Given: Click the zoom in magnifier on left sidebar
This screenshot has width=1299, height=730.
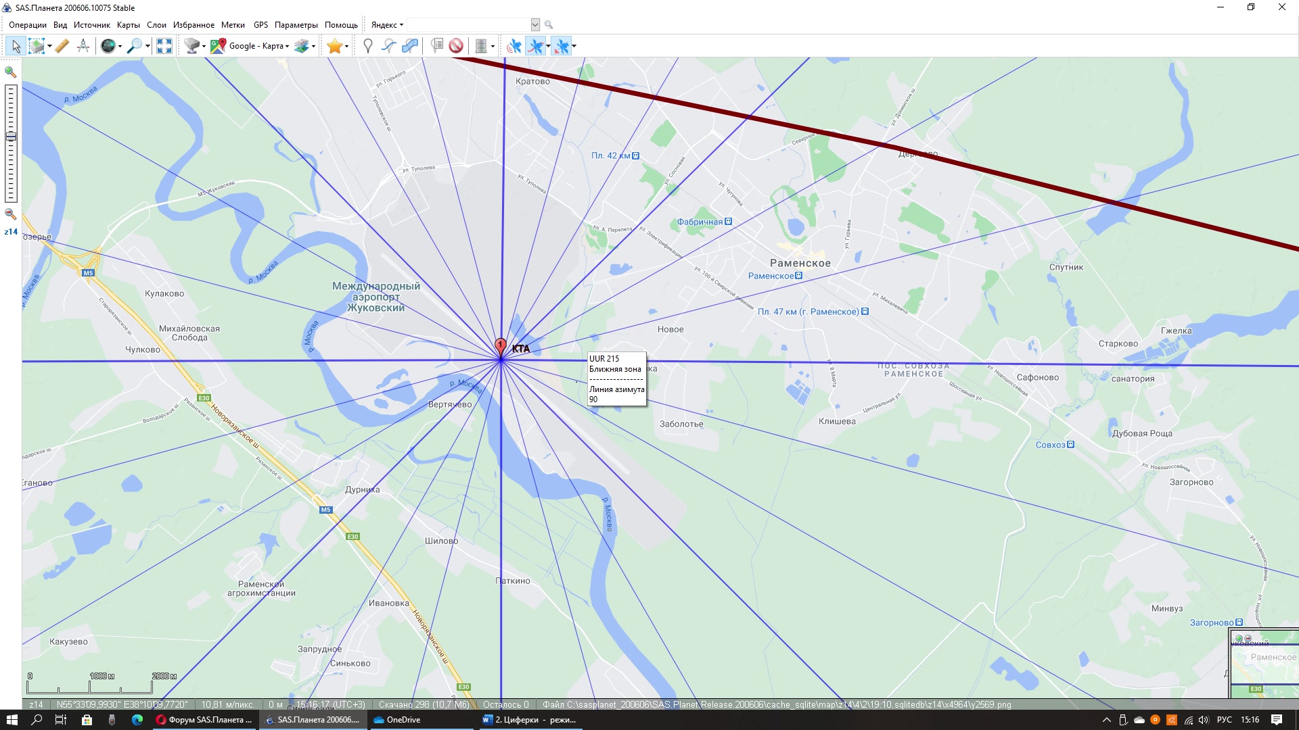Looking at the screenshot, I should (11, 72).
